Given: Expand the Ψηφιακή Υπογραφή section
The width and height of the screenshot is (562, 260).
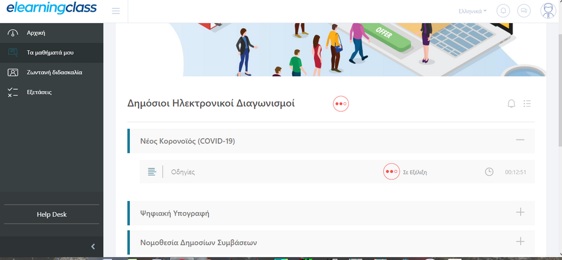Looking at the screenshot, I should (x=520, y=212).
